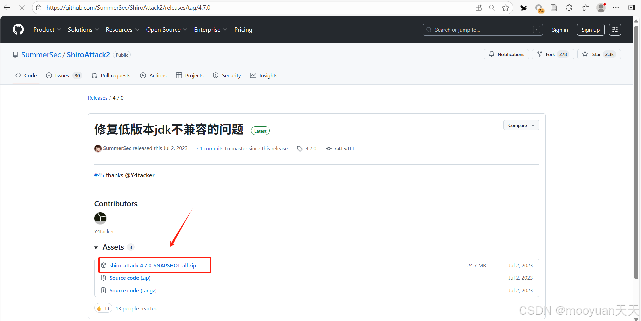
Task: Click the 4.7.0 tag link
Action: [x=311, y=149]
